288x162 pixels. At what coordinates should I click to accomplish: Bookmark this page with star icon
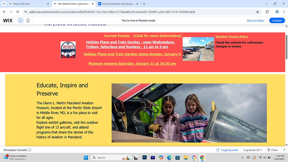(x=257, y=12)
